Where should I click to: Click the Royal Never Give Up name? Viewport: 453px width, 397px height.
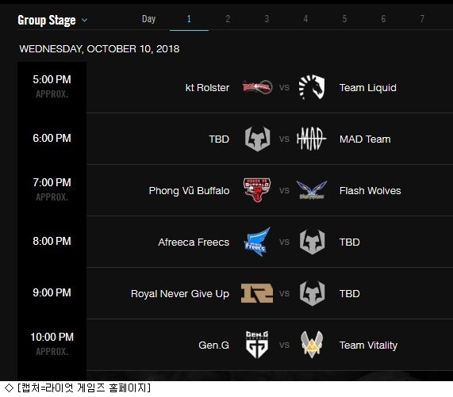(x=180, y=293)
